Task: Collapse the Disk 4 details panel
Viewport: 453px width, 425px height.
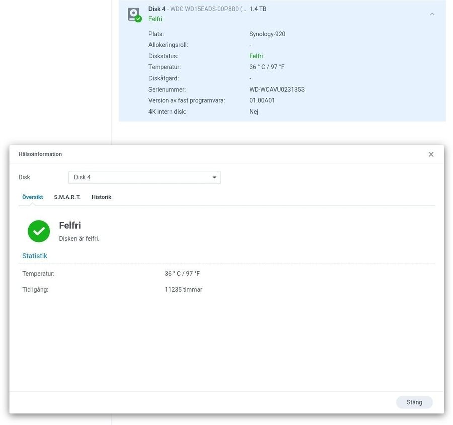Action: click(x=432, y=14)
